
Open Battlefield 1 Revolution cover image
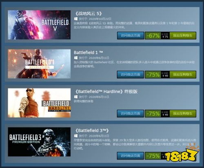[39, 64]
